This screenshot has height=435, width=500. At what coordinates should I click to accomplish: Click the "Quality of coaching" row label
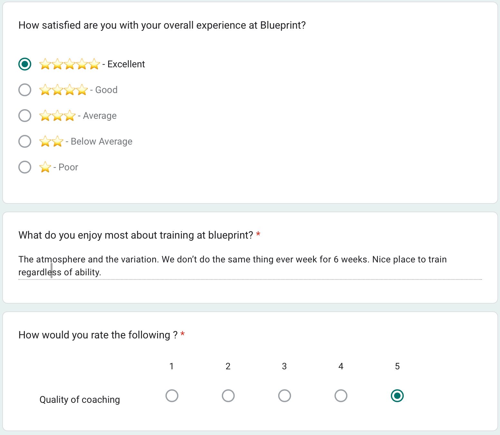pyautogui.click(x=80, y=400)
